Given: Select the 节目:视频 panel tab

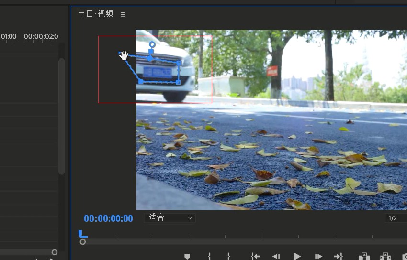Looking at the screenshot, I should coord(96,14).
